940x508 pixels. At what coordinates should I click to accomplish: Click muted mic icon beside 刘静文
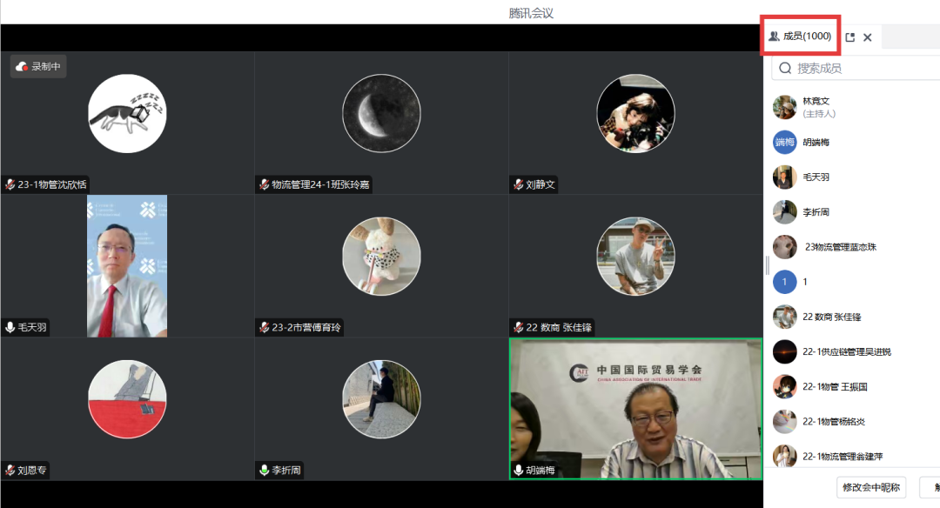click(519, 184)
